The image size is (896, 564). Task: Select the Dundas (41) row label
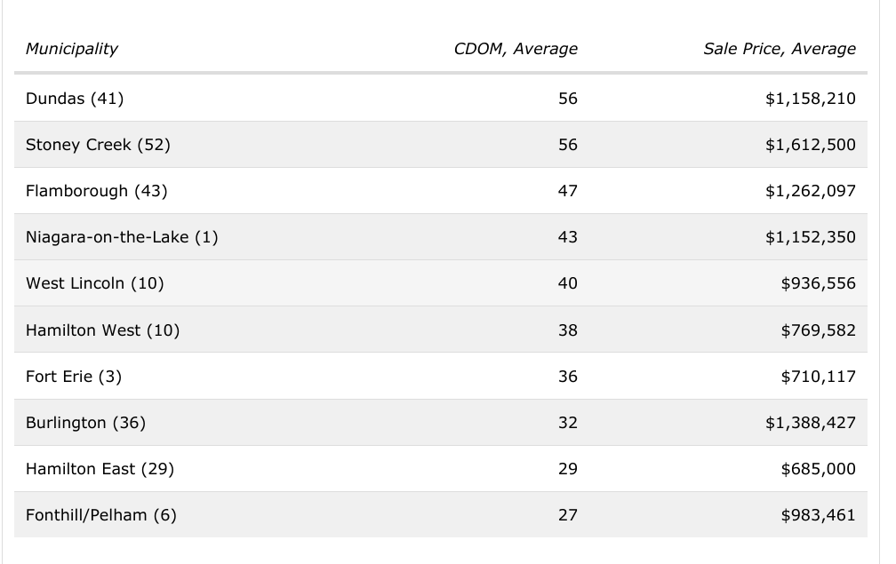[x=75, y=99]
